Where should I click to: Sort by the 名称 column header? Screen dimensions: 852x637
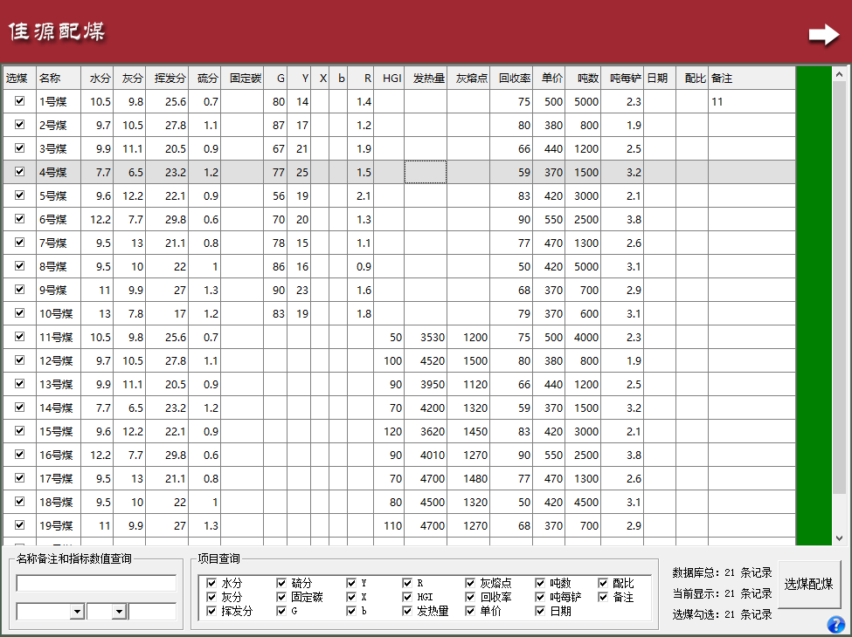click(59, 79)
